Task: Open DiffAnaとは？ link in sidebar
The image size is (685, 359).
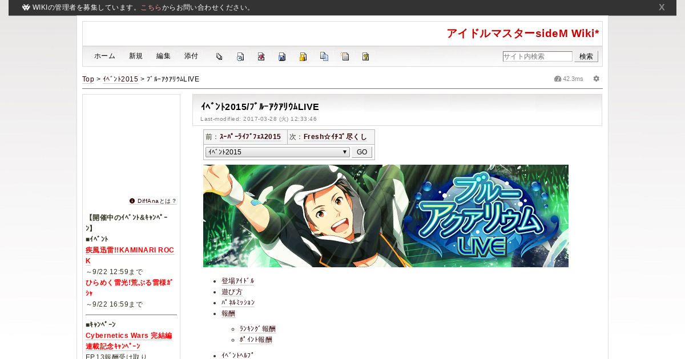Action: (x=157, y=201)
